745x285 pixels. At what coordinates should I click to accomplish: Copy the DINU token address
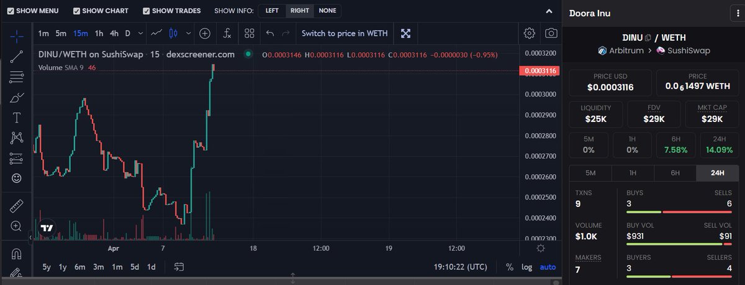648,38
